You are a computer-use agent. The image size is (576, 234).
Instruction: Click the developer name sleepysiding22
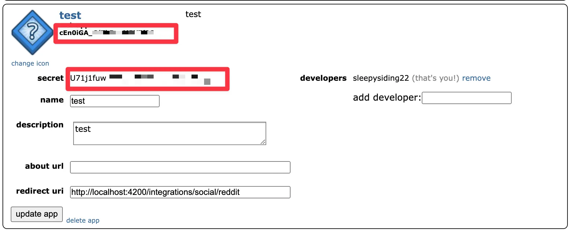pyautogui.click(x=381, y=78)
